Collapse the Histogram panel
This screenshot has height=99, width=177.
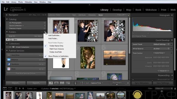tap(172, 15)
